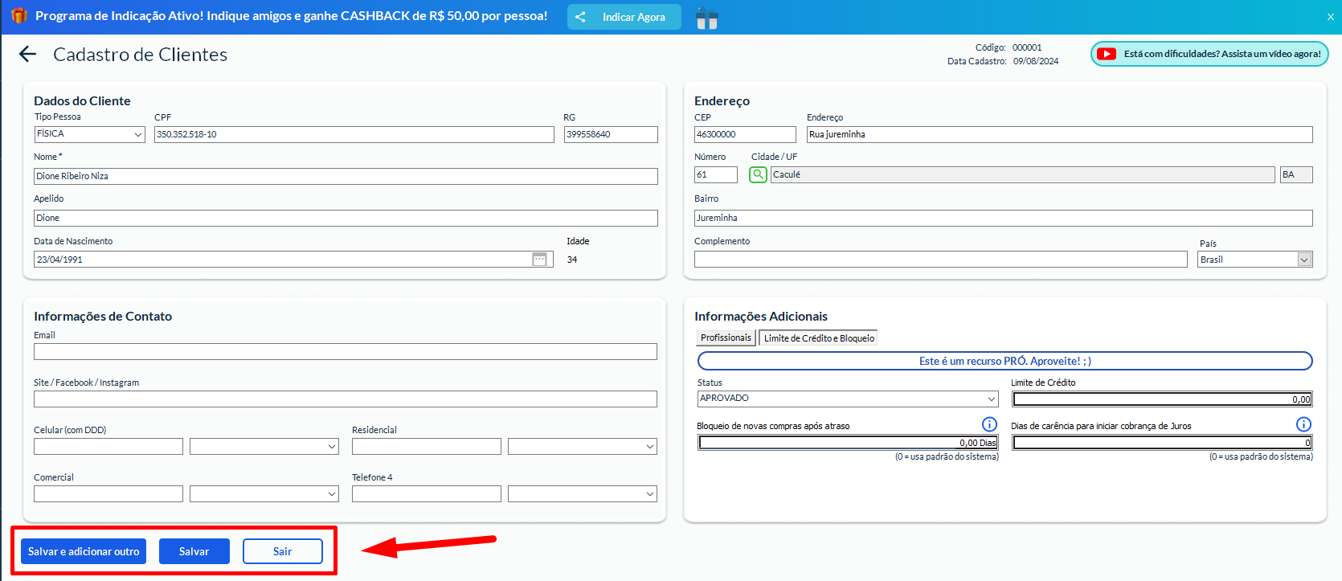Expand the Status dropdown showing APROVADO

991,399
